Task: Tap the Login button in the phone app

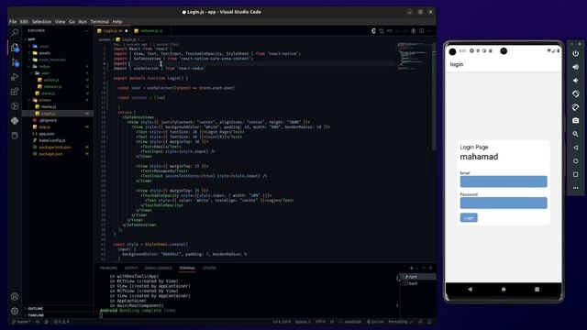Action: 469,218
